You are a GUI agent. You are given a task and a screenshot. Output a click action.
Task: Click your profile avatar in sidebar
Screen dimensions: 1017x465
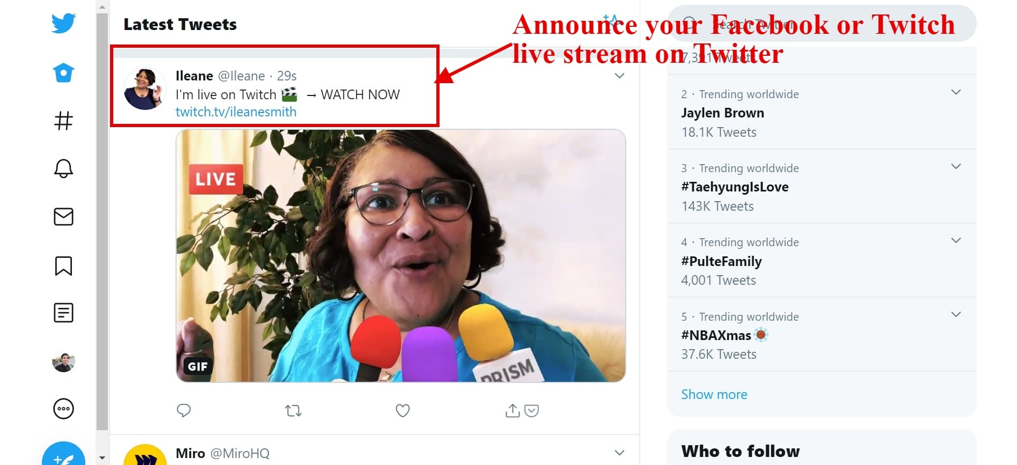tap(63, 361)
